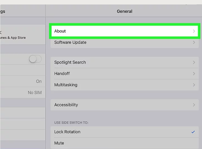Image resolution: width=202 pixels, height=149 pixels.
Task: Open the sidebar row showing "On"
Action: tap(22, 81)
